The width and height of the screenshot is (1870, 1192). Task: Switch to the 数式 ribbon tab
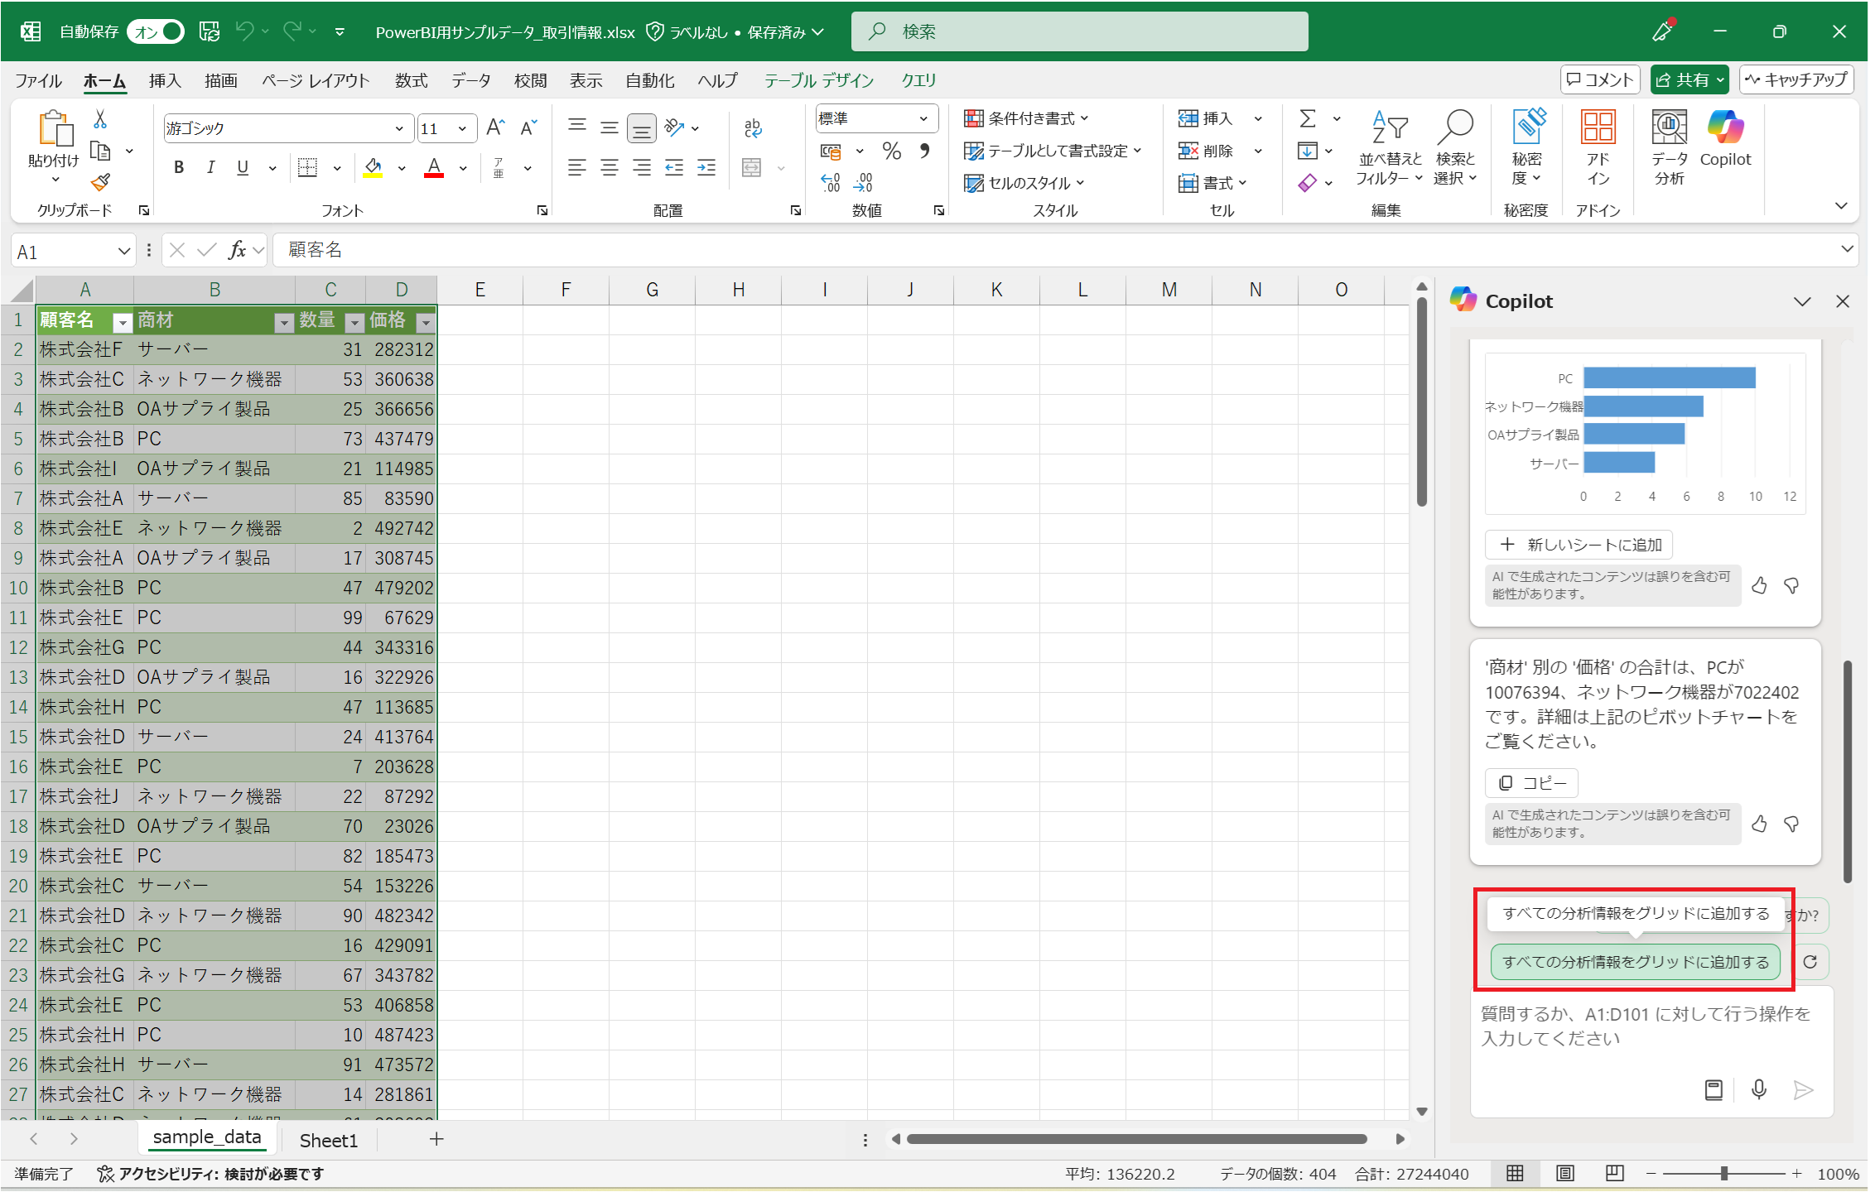411,80
